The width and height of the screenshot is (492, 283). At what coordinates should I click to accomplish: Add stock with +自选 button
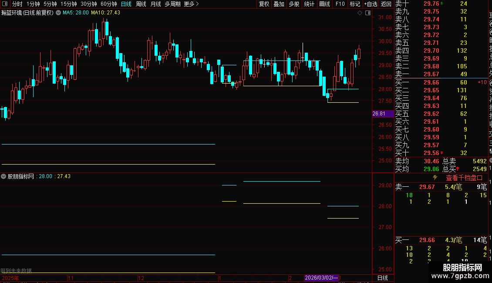coord(371,4)
